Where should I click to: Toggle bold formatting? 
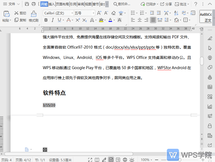46,20
